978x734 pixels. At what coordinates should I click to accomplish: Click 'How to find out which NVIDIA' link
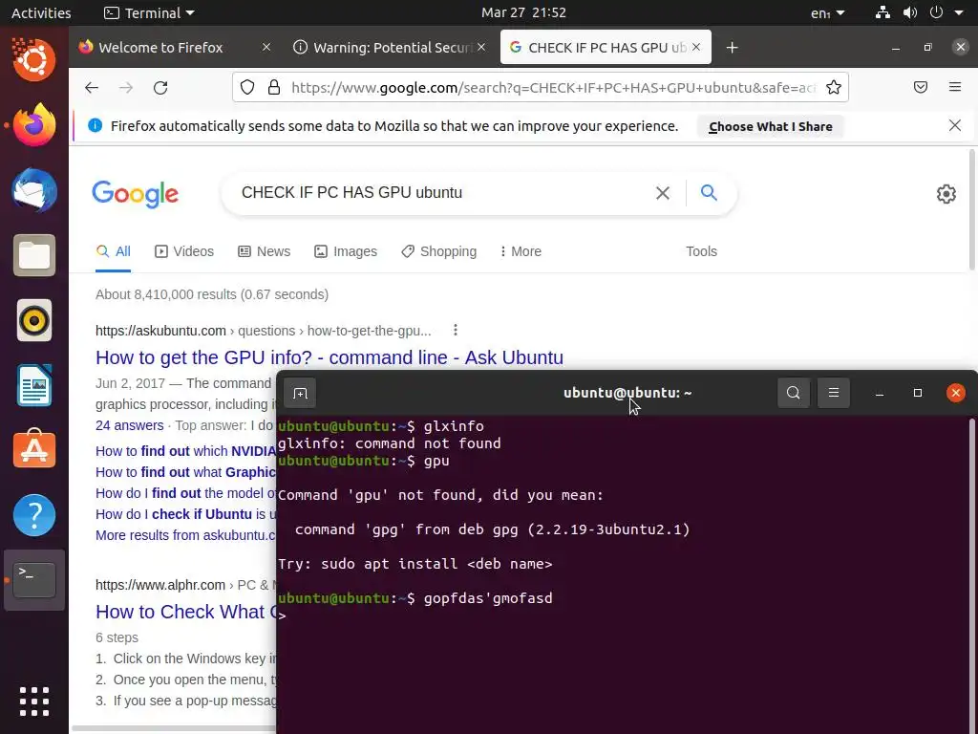coord(186,451)
